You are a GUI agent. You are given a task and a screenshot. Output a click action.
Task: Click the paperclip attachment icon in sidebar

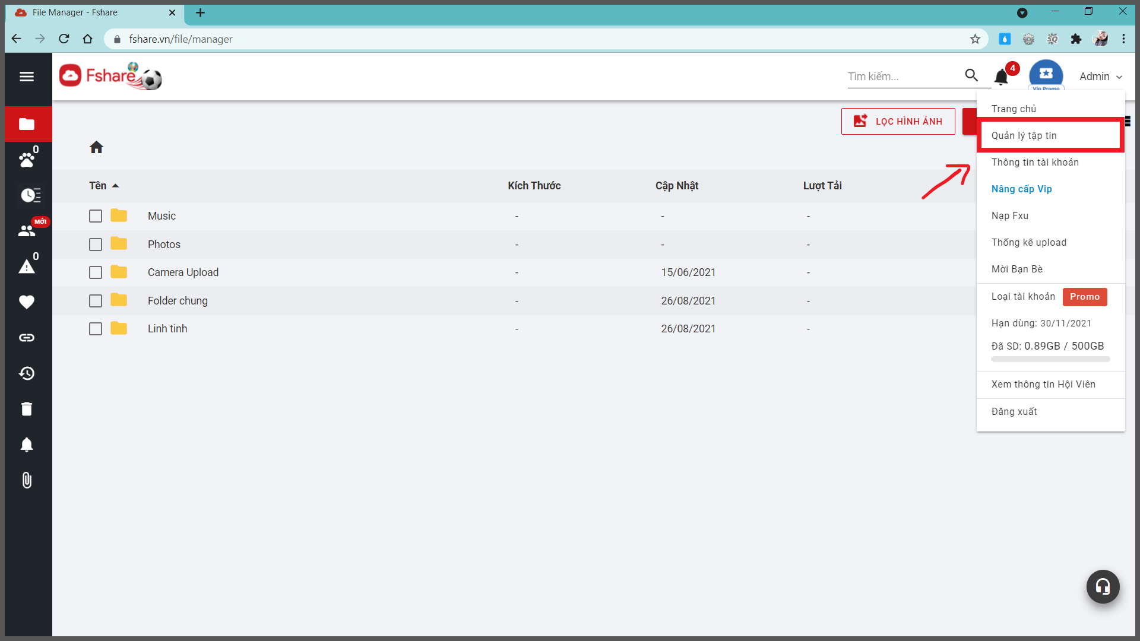pyautogui.click(x=27, y=480)
